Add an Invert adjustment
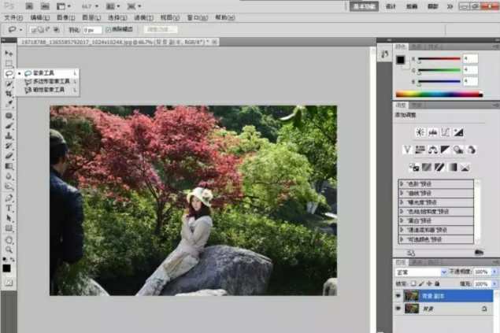500x333 pixels. pos(414,168)
